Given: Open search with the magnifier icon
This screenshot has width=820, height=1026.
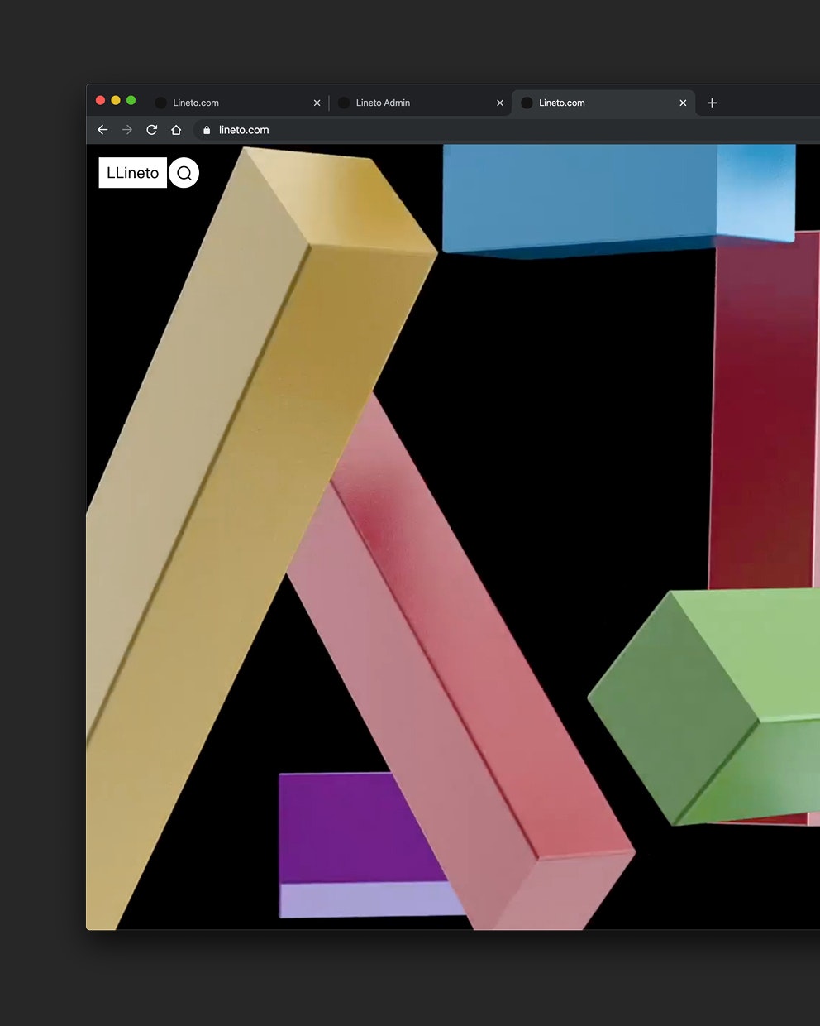Looking at the screenshot, I should [184, 173].
